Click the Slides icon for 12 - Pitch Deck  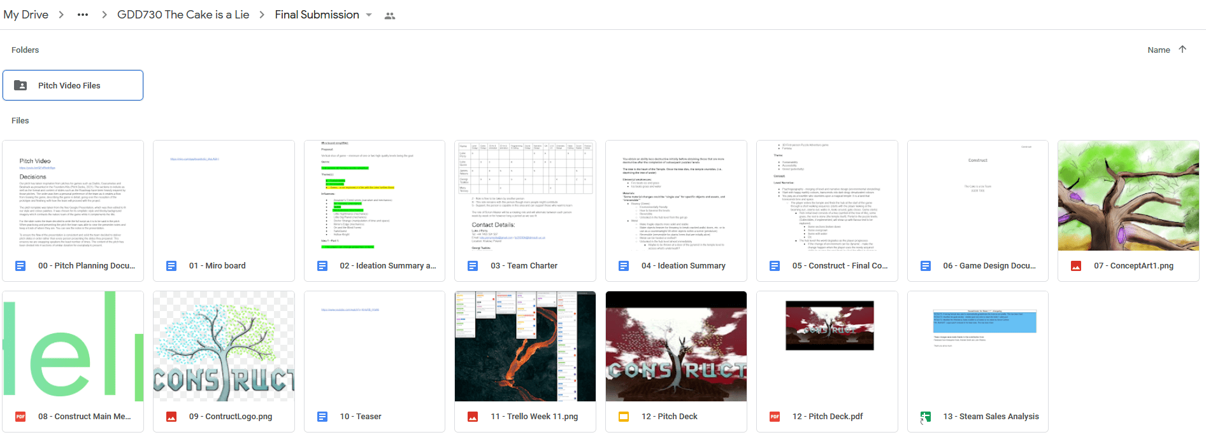[624, 417]
